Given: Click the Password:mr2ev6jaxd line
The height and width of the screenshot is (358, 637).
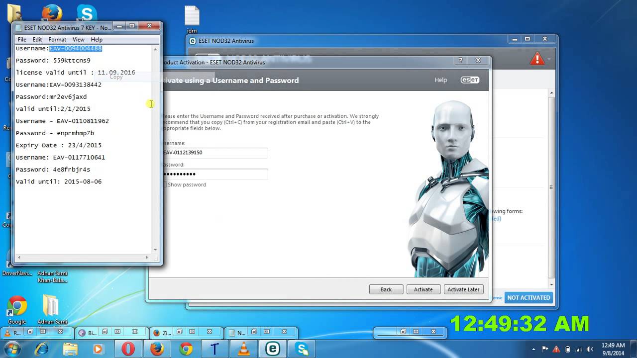Looking at the screenshot, I should click(51, 97).
